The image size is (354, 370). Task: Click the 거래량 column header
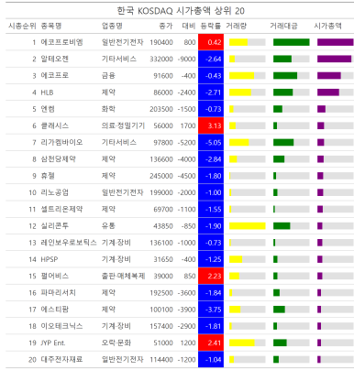(237, 26)
